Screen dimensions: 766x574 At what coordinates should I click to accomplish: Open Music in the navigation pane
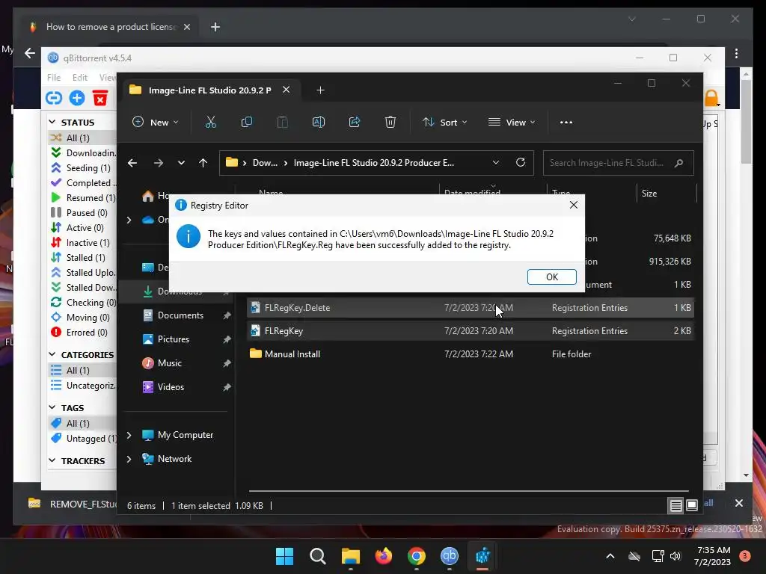(x=170, y=363)
